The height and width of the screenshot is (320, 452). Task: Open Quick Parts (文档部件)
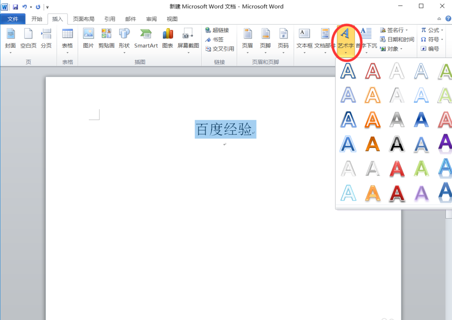[x=325, y=41]
